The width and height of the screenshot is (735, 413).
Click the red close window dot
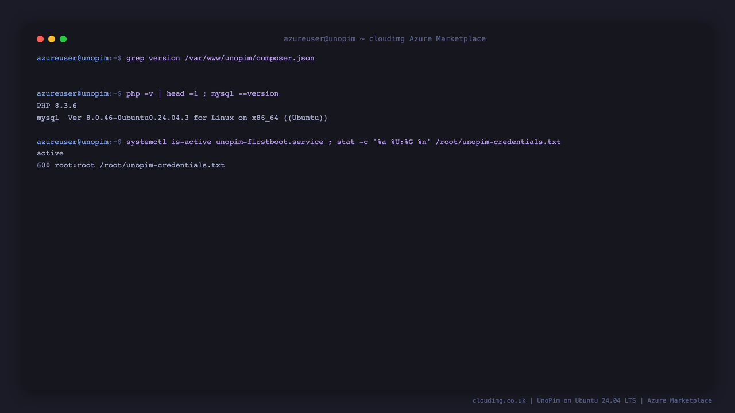pos(40,39)
